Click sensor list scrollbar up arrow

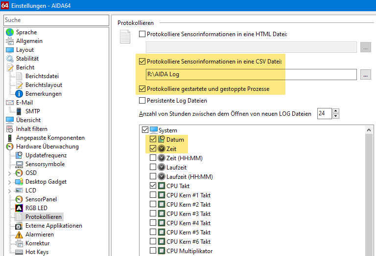(369, 130)
